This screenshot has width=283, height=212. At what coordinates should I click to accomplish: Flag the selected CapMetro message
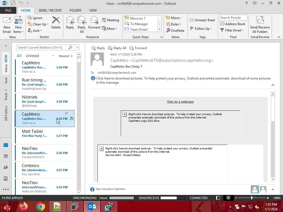(x=67, y=113)
